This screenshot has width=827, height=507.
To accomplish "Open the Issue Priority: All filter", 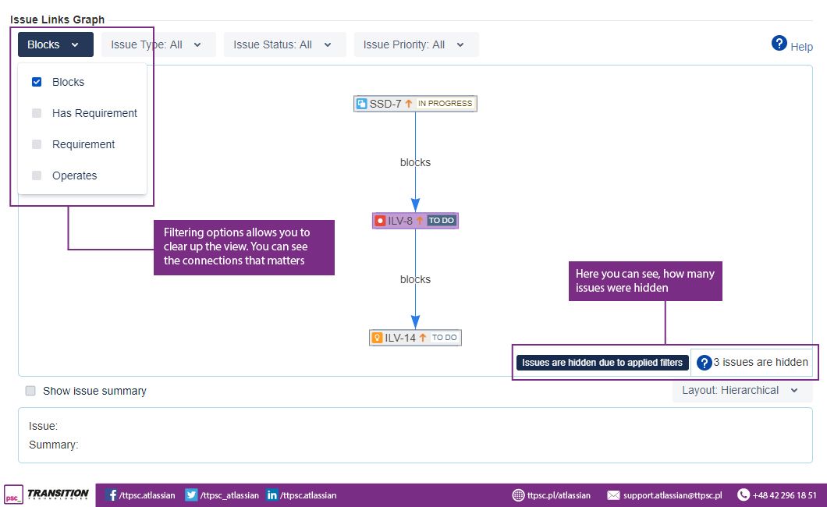I will (416, 44).
